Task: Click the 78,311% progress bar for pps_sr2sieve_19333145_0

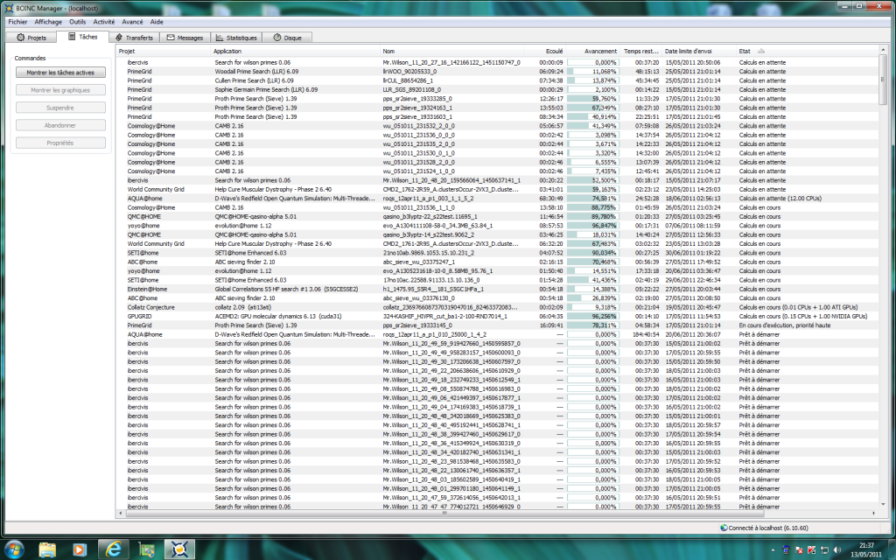Action: [x=592, y=325]
